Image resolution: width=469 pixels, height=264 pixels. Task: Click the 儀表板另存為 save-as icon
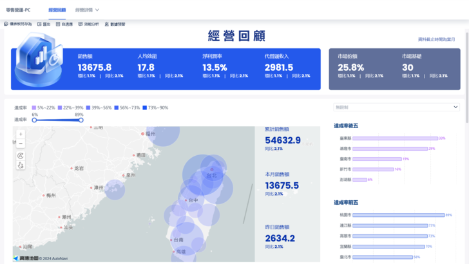[6, 24]
